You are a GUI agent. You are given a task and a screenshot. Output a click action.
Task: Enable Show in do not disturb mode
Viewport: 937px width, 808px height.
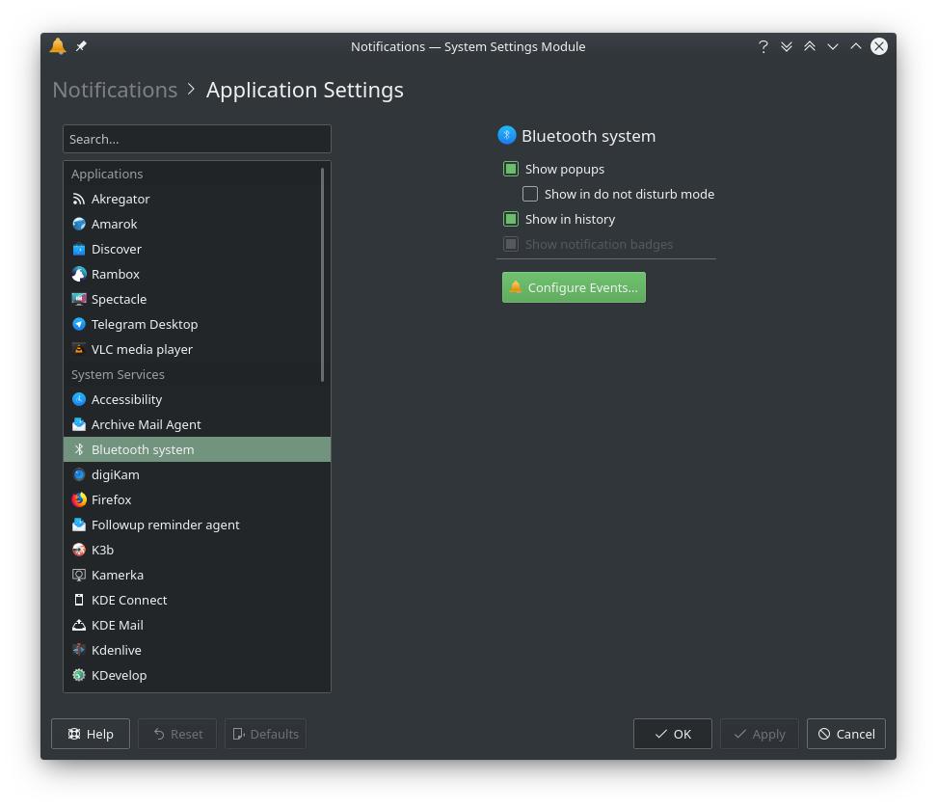(x=530, y=194)
